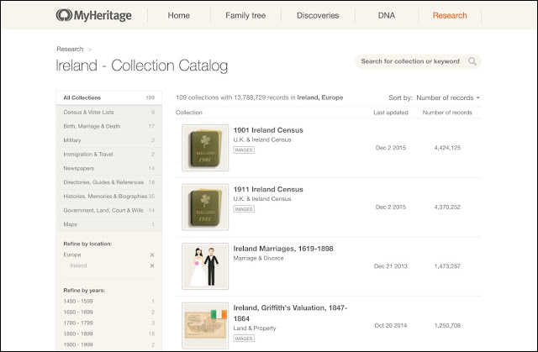Select the All Collections category
The height and width of the screenshot is (352, 538).
tap(108, 97)
